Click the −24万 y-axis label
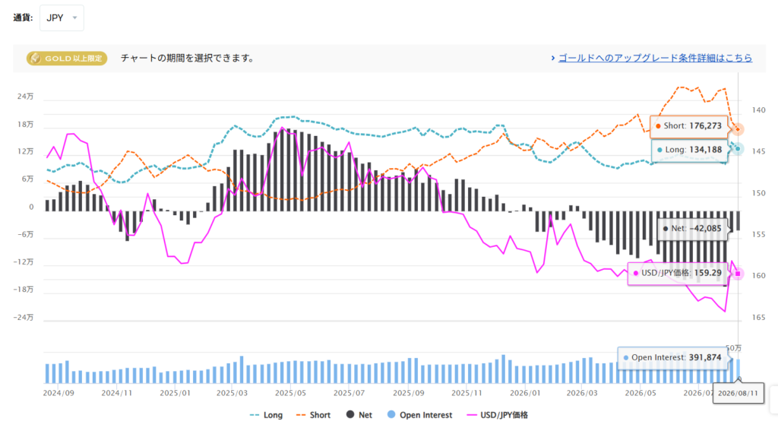The height and width of the screenshot is (431, 778). point(24,317)
